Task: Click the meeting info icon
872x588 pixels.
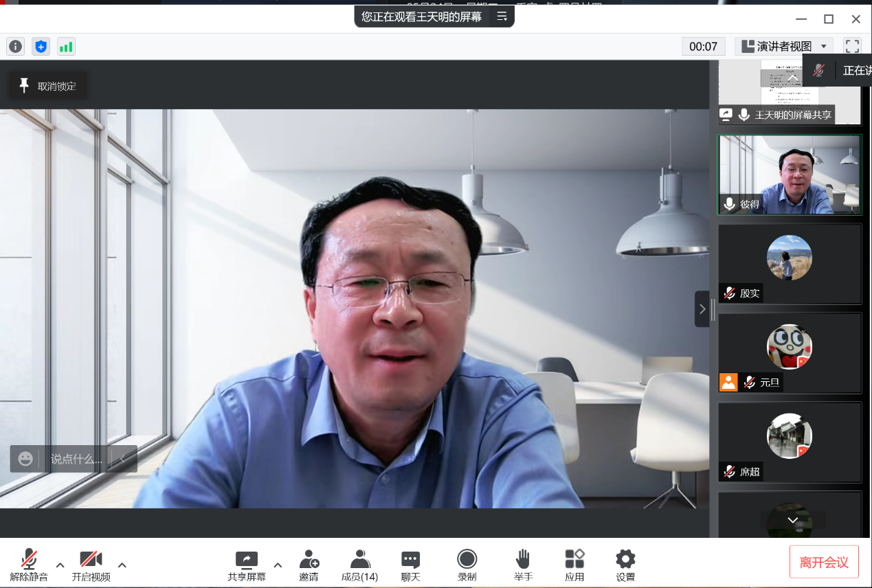Action: pyautogui.click(x=15, y=47)
